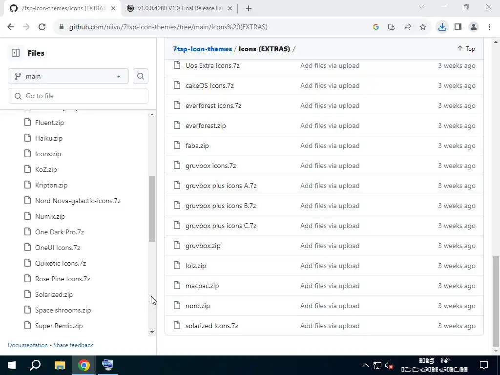Share this page icon in address bar
The height and width of the screenshot is (375, 500).
407,27
